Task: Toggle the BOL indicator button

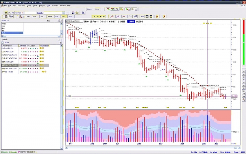Action: click(42, 17)
